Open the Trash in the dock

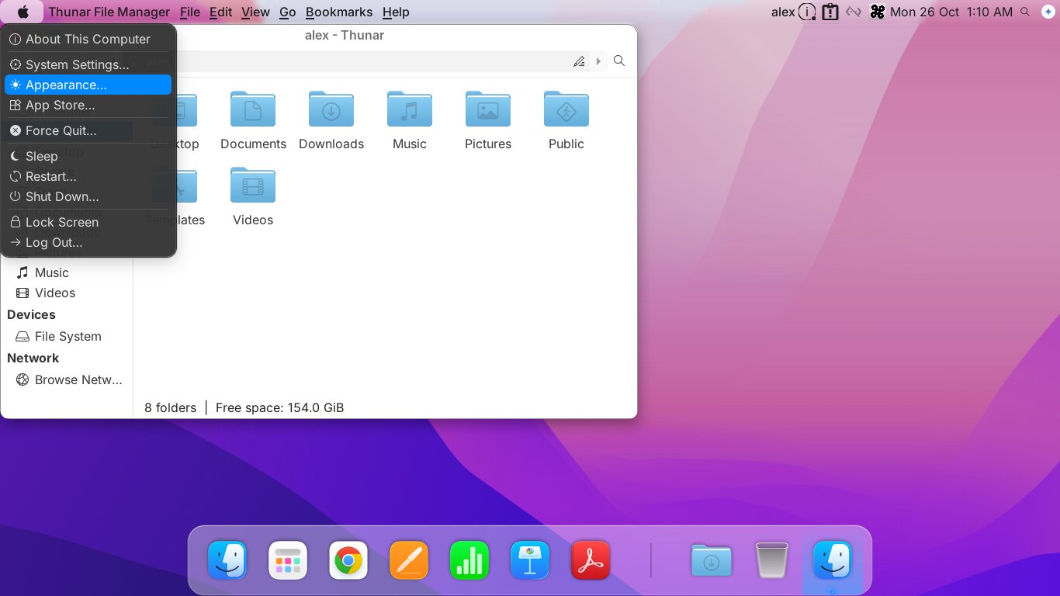click(772, 560)
